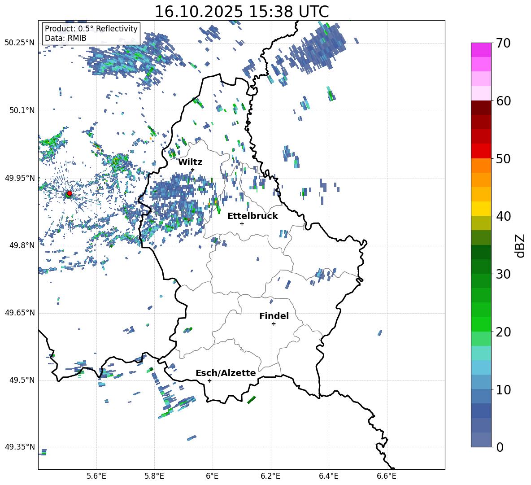Click the 5.6°E longitude label

pos(96,476)
